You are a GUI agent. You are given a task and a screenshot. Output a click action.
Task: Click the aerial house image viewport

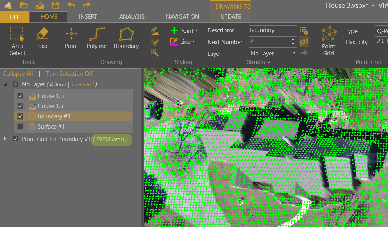coord(266,148)
